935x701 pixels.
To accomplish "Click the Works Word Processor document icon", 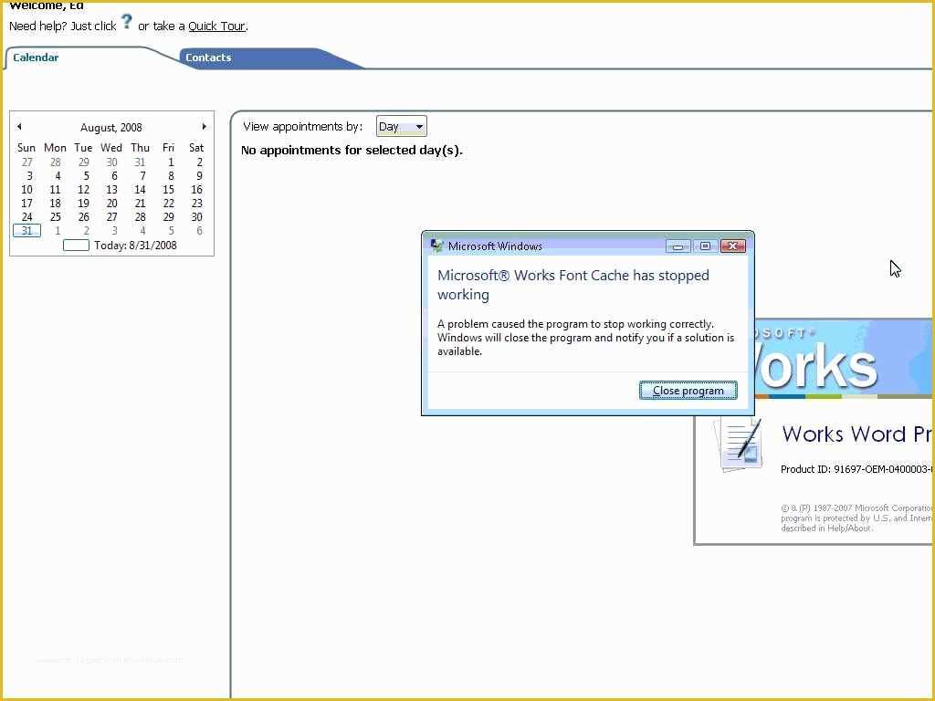I will 738,445.
